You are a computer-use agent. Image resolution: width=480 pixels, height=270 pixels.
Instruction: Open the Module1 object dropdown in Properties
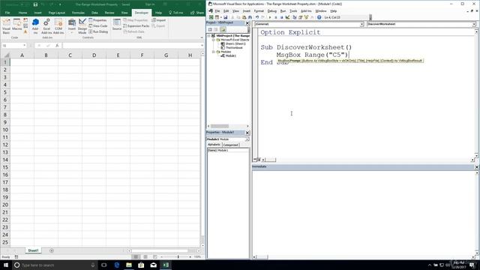(x=247, y=139)
